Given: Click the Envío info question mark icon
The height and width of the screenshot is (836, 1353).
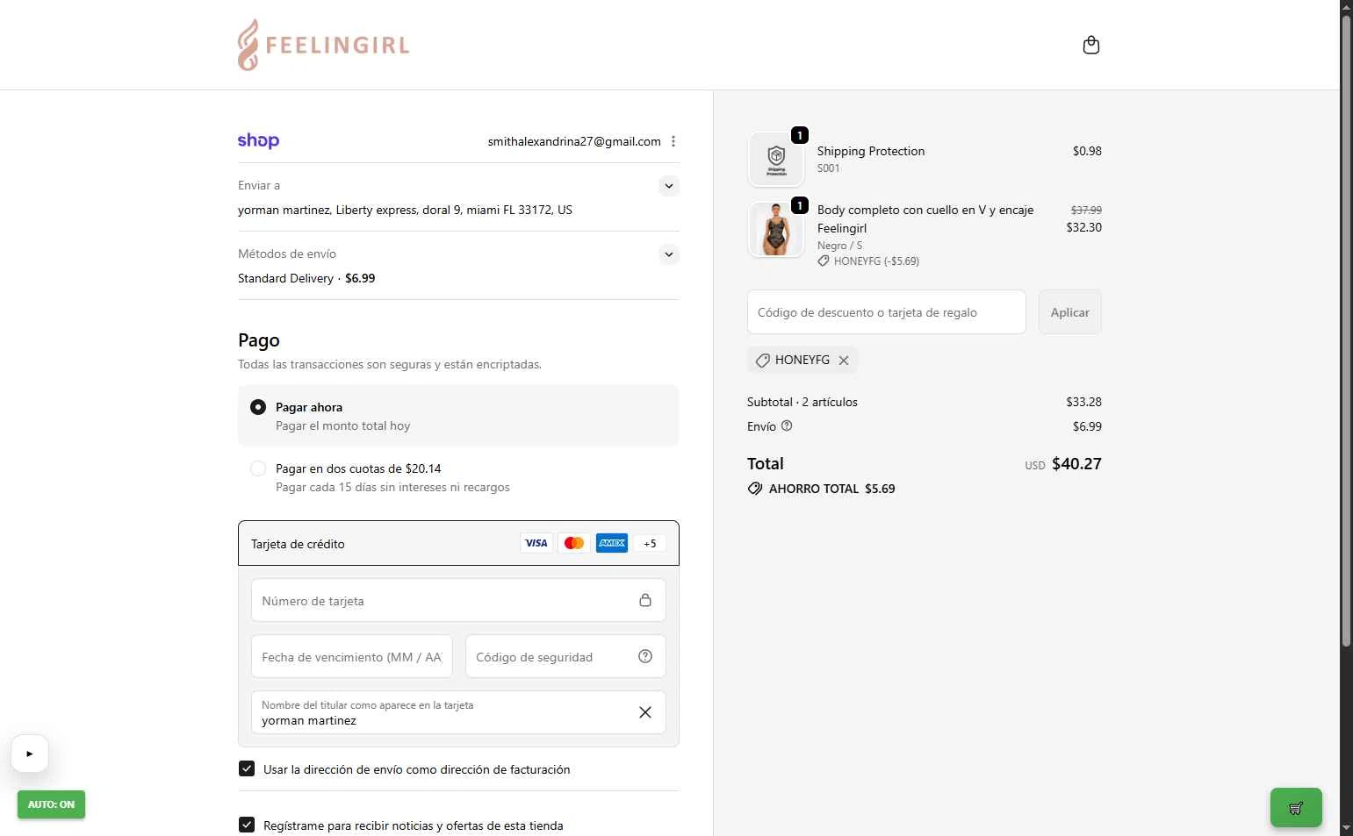Looking at the screenshot, I should click(787, 425).
